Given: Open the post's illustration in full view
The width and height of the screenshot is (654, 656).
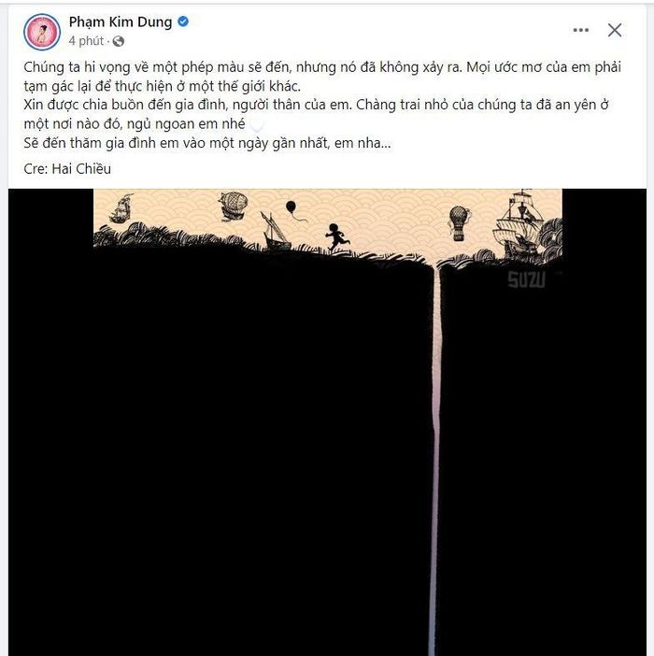Looking at the screenshot, I should coord(327,422).
